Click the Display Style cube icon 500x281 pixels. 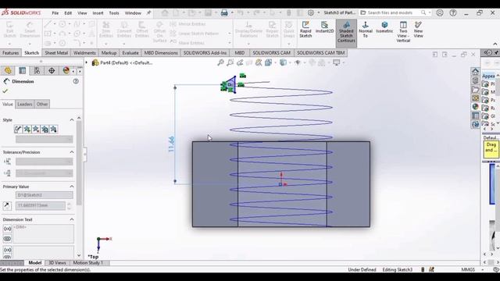(x=283, y=62)
